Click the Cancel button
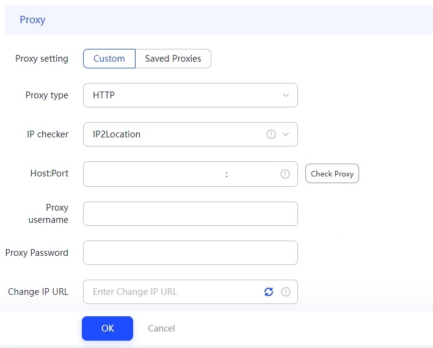Image resolution: width=433 pixels, height=348 pixels. click(x=161, y=328)
